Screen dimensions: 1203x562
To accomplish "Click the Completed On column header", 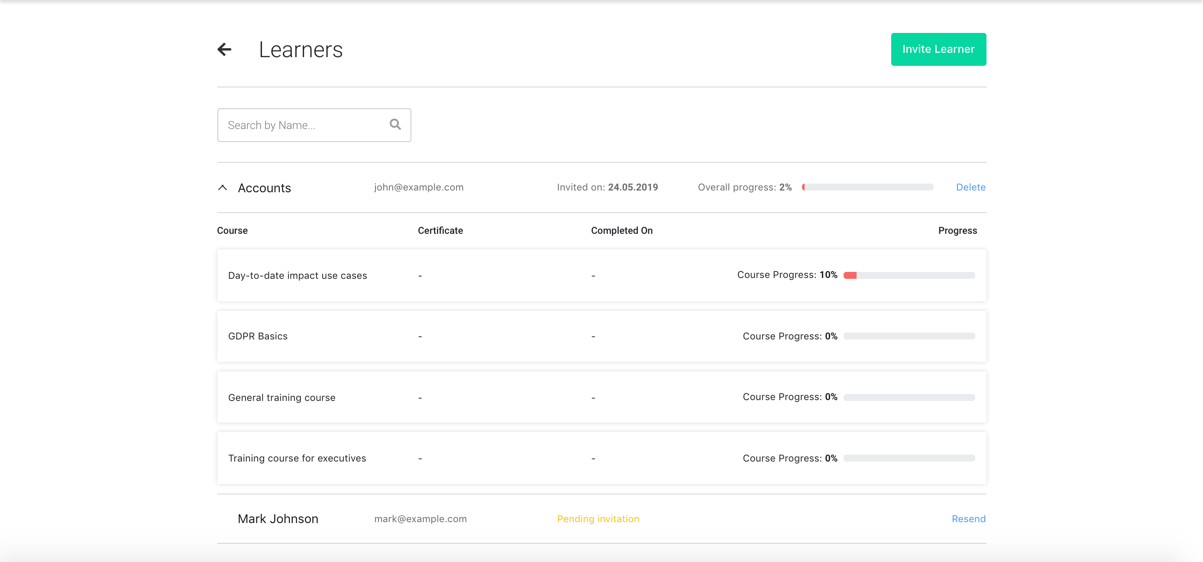I will (x=621, y=231).
